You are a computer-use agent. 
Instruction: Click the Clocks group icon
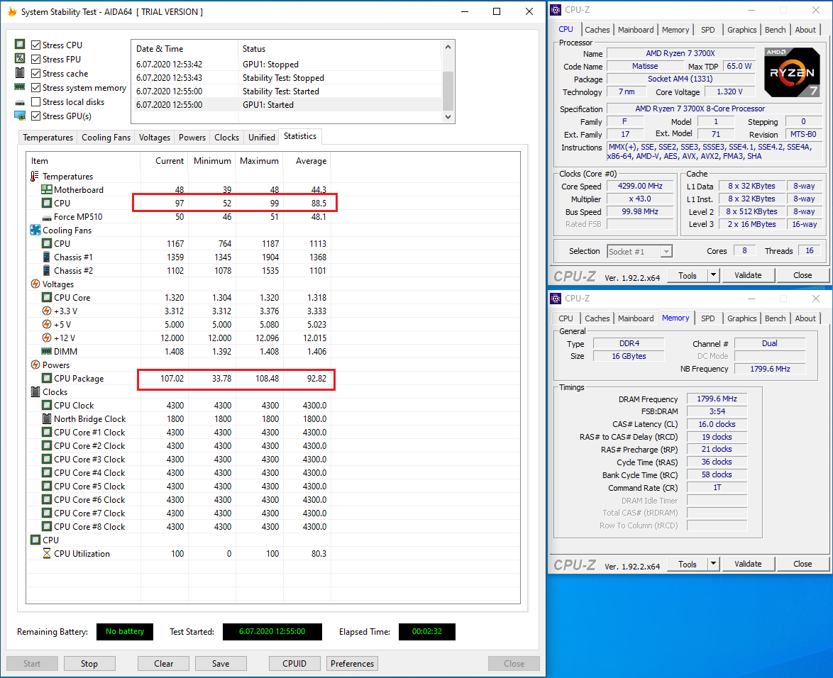35,391
